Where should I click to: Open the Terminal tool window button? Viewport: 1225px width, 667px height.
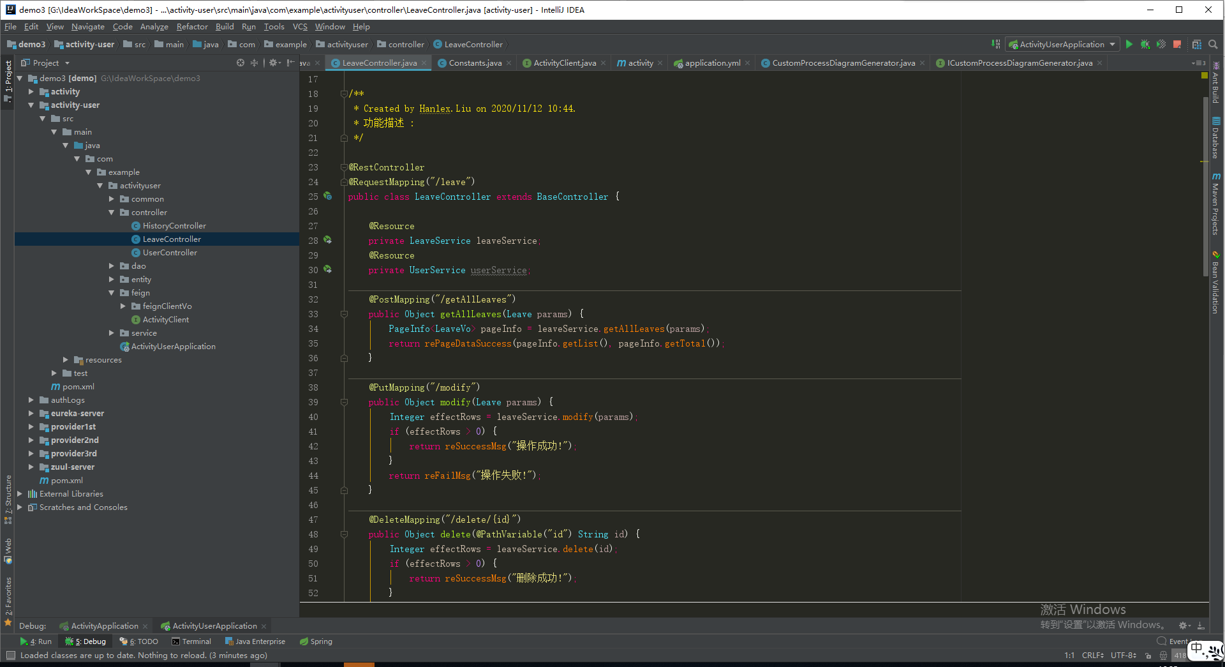[191, 641]
